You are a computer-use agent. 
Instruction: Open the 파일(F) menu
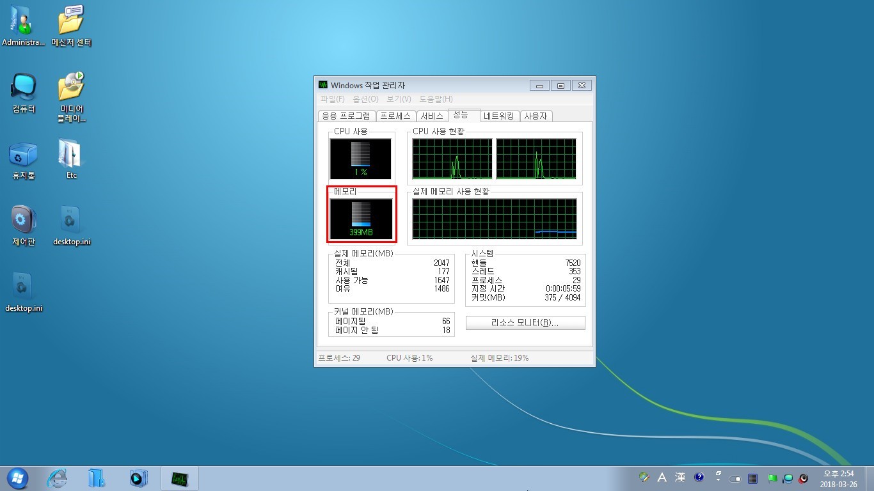pos(332,99)
